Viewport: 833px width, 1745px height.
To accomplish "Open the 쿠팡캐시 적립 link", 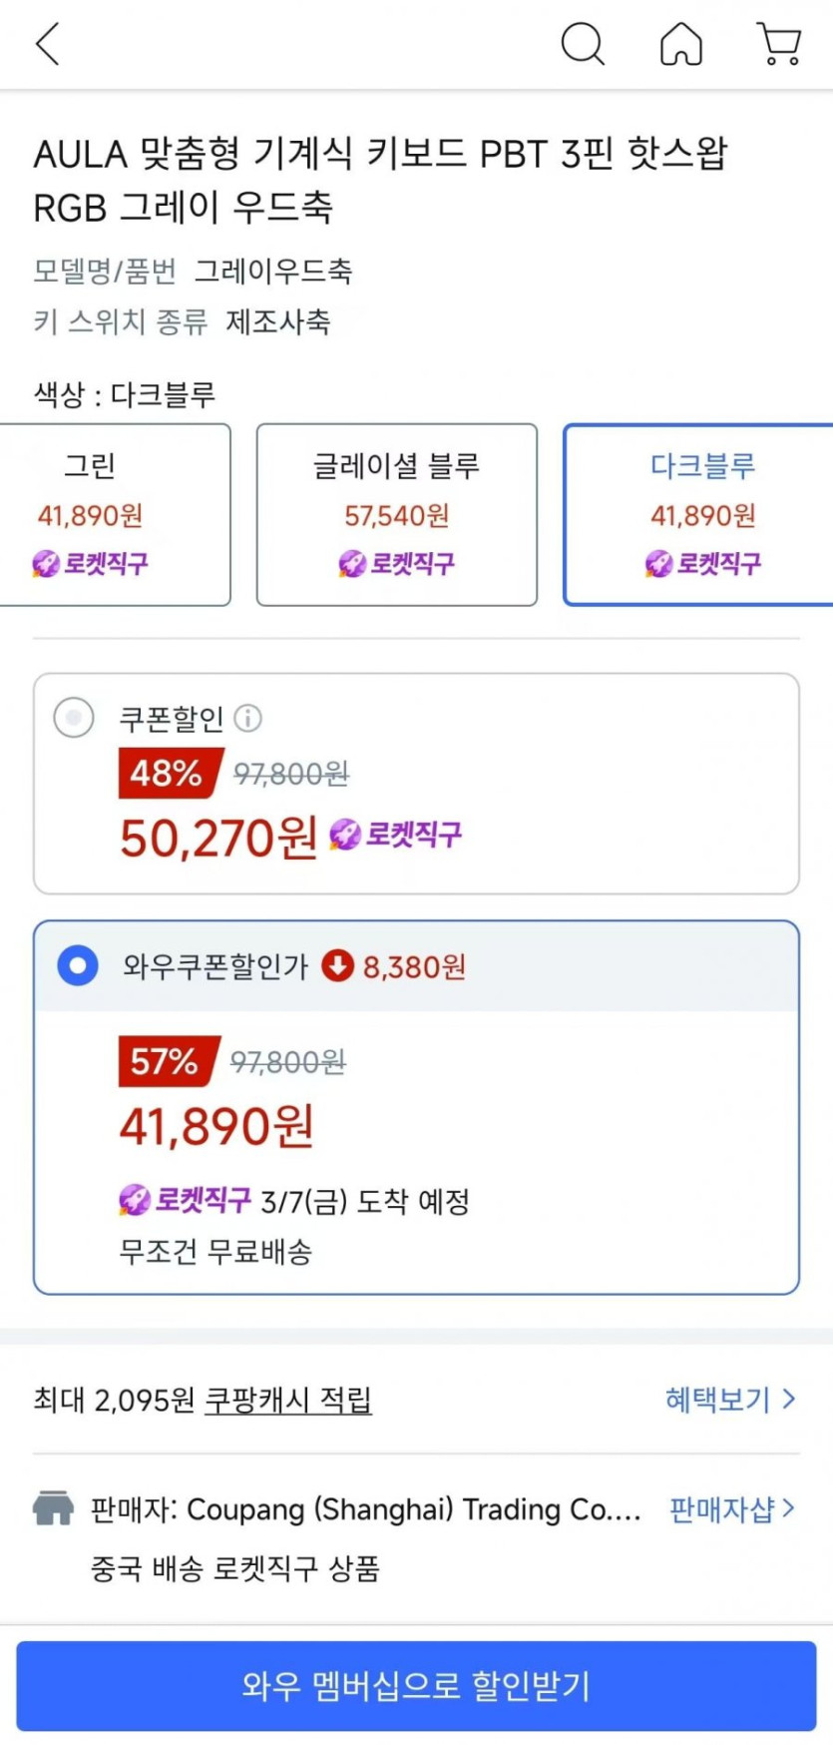I will [288, 1400].
